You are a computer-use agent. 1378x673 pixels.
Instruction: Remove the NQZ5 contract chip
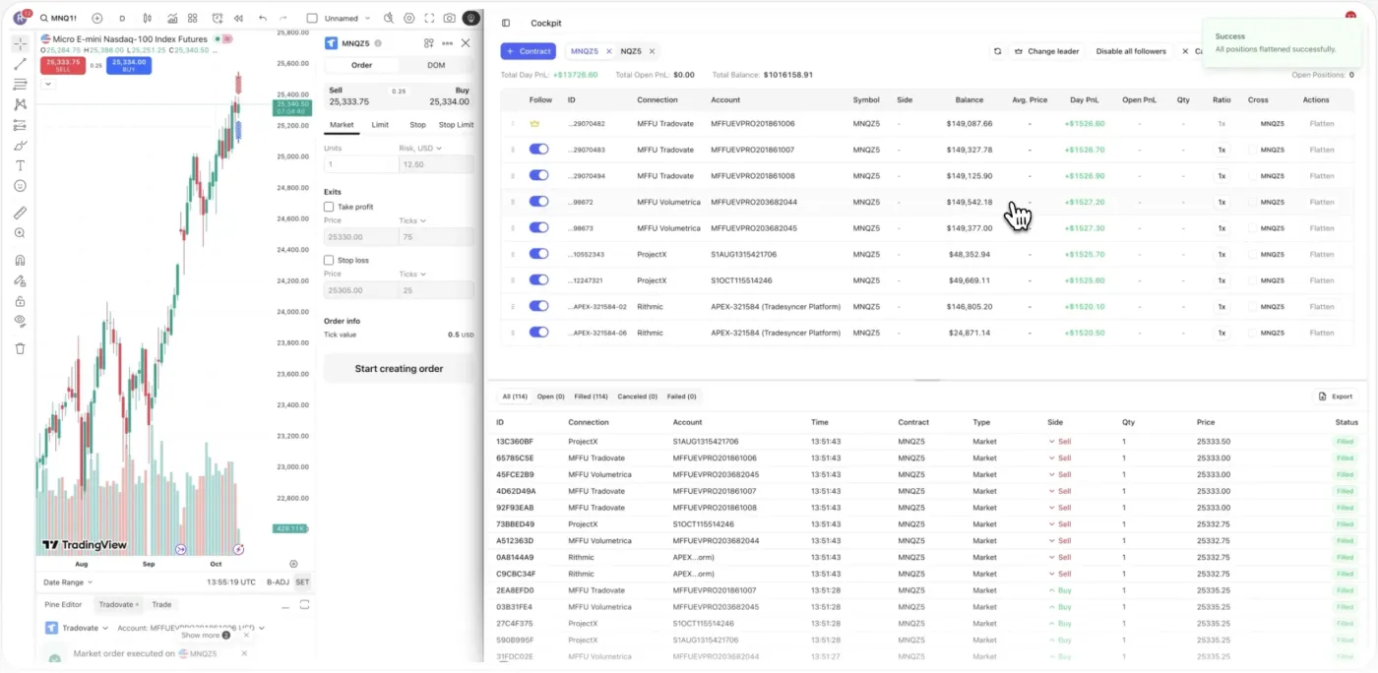pyautogui.click(x=652, y=51)
